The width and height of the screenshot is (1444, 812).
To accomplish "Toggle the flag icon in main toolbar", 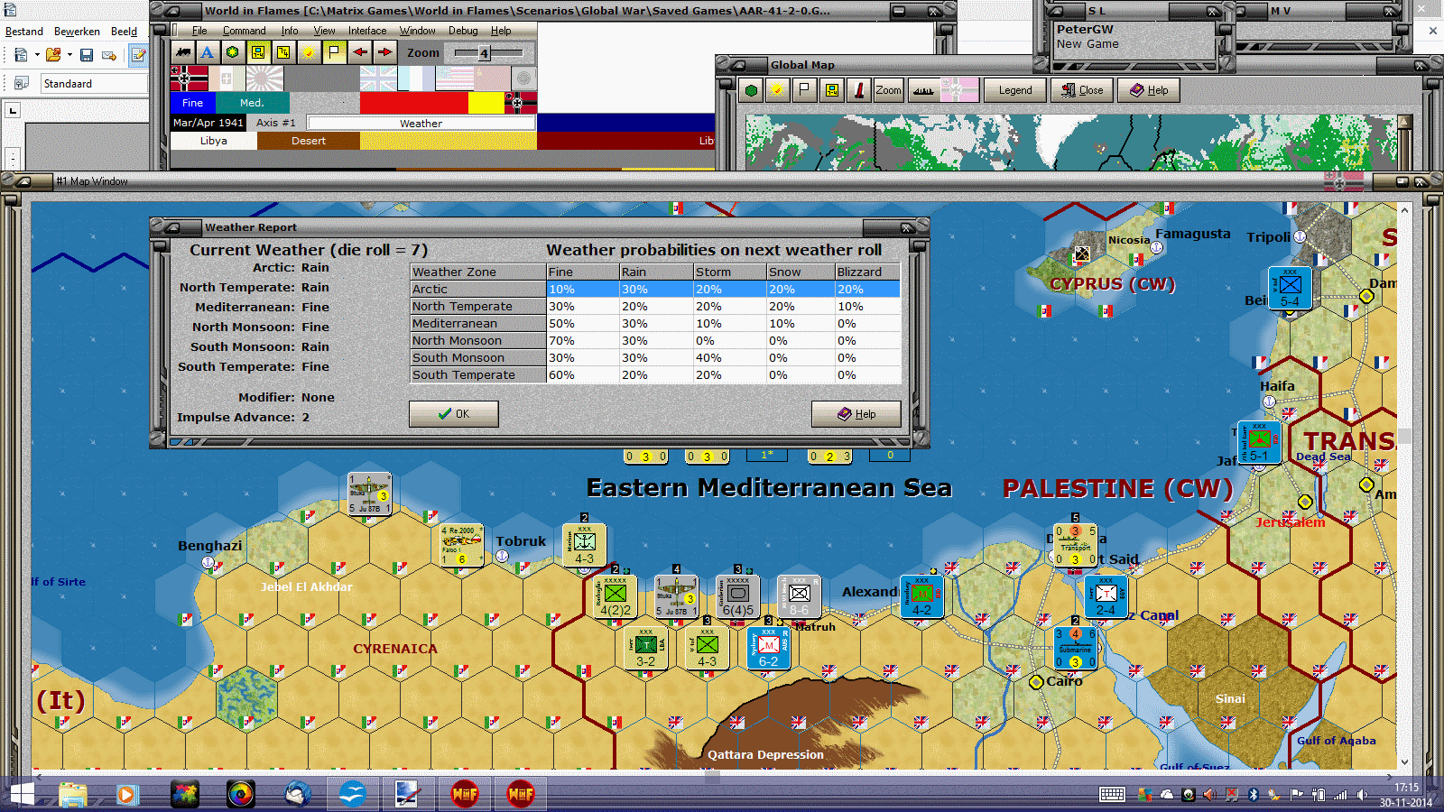I will pos(334,52).
